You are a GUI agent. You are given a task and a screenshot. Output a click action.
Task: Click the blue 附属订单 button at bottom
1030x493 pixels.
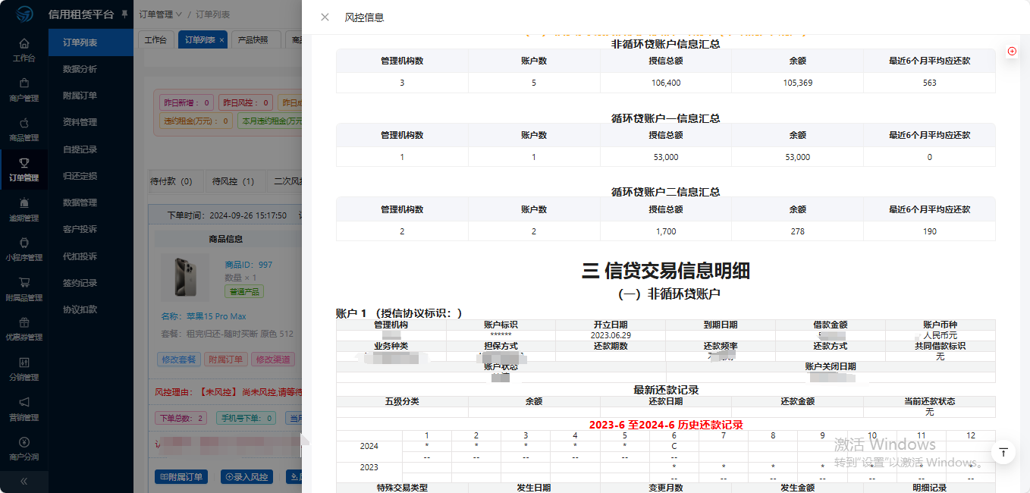pyautogui.click(x=182, y=477)
